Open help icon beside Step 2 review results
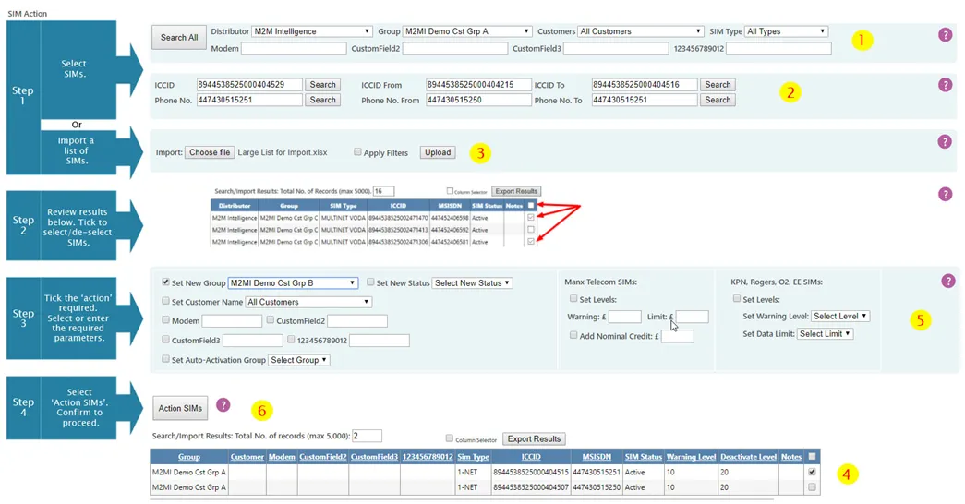 pyautogui.click(x=945, y=195)
